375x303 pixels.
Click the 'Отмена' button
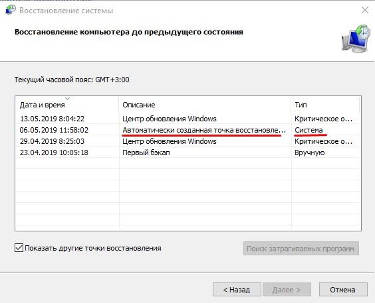[x=343, y=290]
